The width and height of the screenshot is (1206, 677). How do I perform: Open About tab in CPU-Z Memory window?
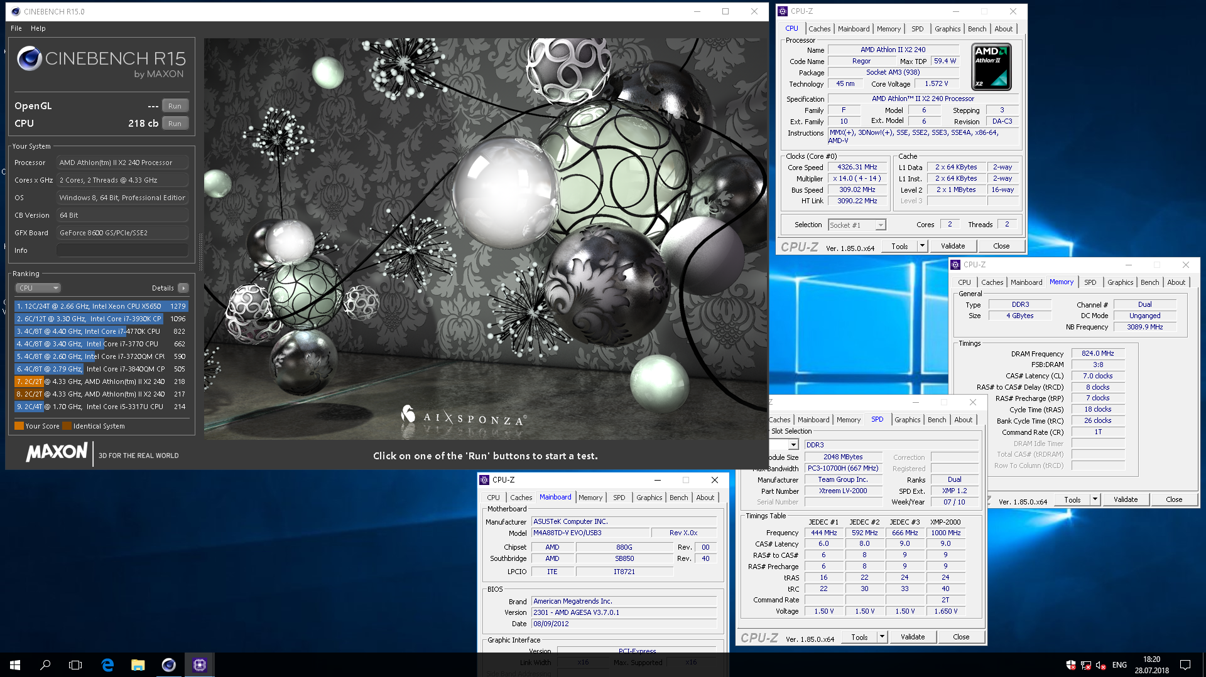click(x=1176, y=282)
